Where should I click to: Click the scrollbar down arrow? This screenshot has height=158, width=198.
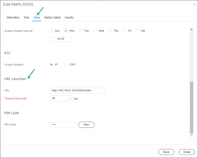[192, 135]
